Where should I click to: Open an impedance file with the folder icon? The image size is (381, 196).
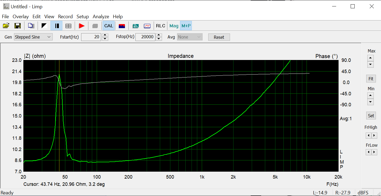pyautogui.click(x=6, y=26)
